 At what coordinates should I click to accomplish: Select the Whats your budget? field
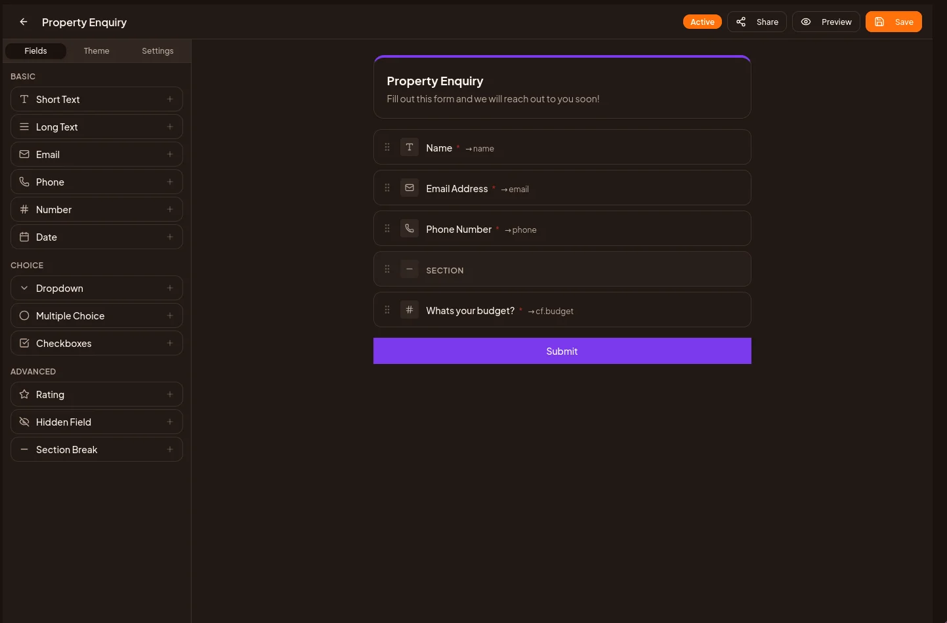coord(562,310)
